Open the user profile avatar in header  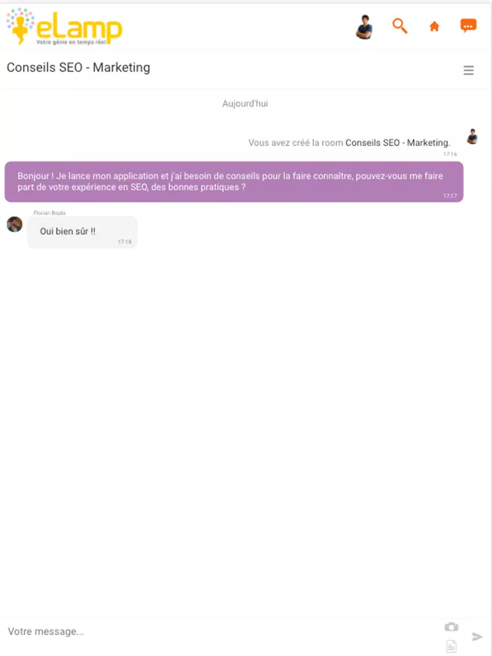(x=364, y=27)
